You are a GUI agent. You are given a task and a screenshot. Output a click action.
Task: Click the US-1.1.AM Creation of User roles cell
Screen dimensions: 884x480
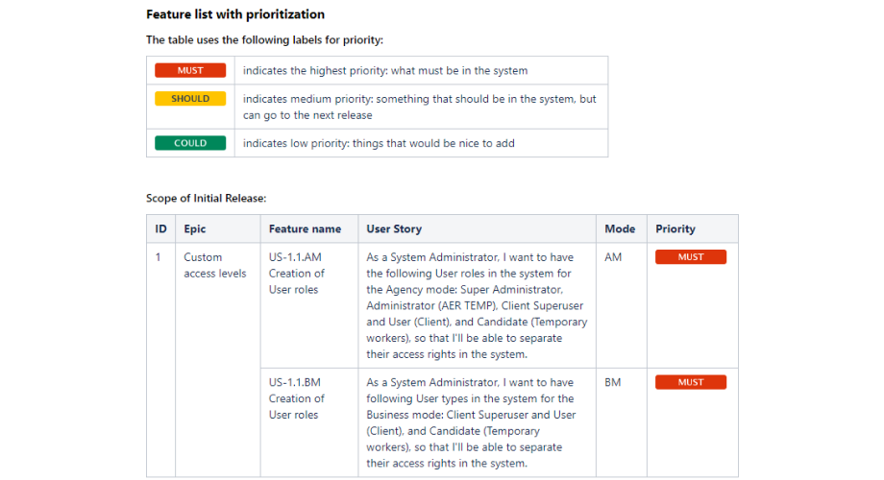click(309, 305)
